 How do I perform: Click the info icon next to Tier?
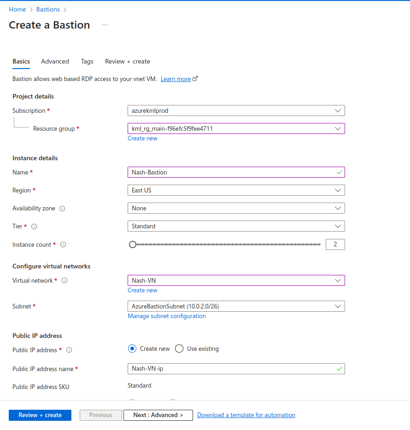[x=34, y=227]
